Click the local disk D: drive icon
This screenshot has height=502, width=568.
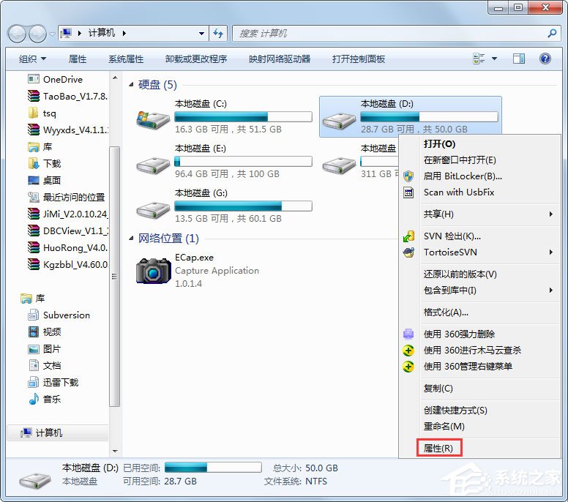click(x=339, y=121)
